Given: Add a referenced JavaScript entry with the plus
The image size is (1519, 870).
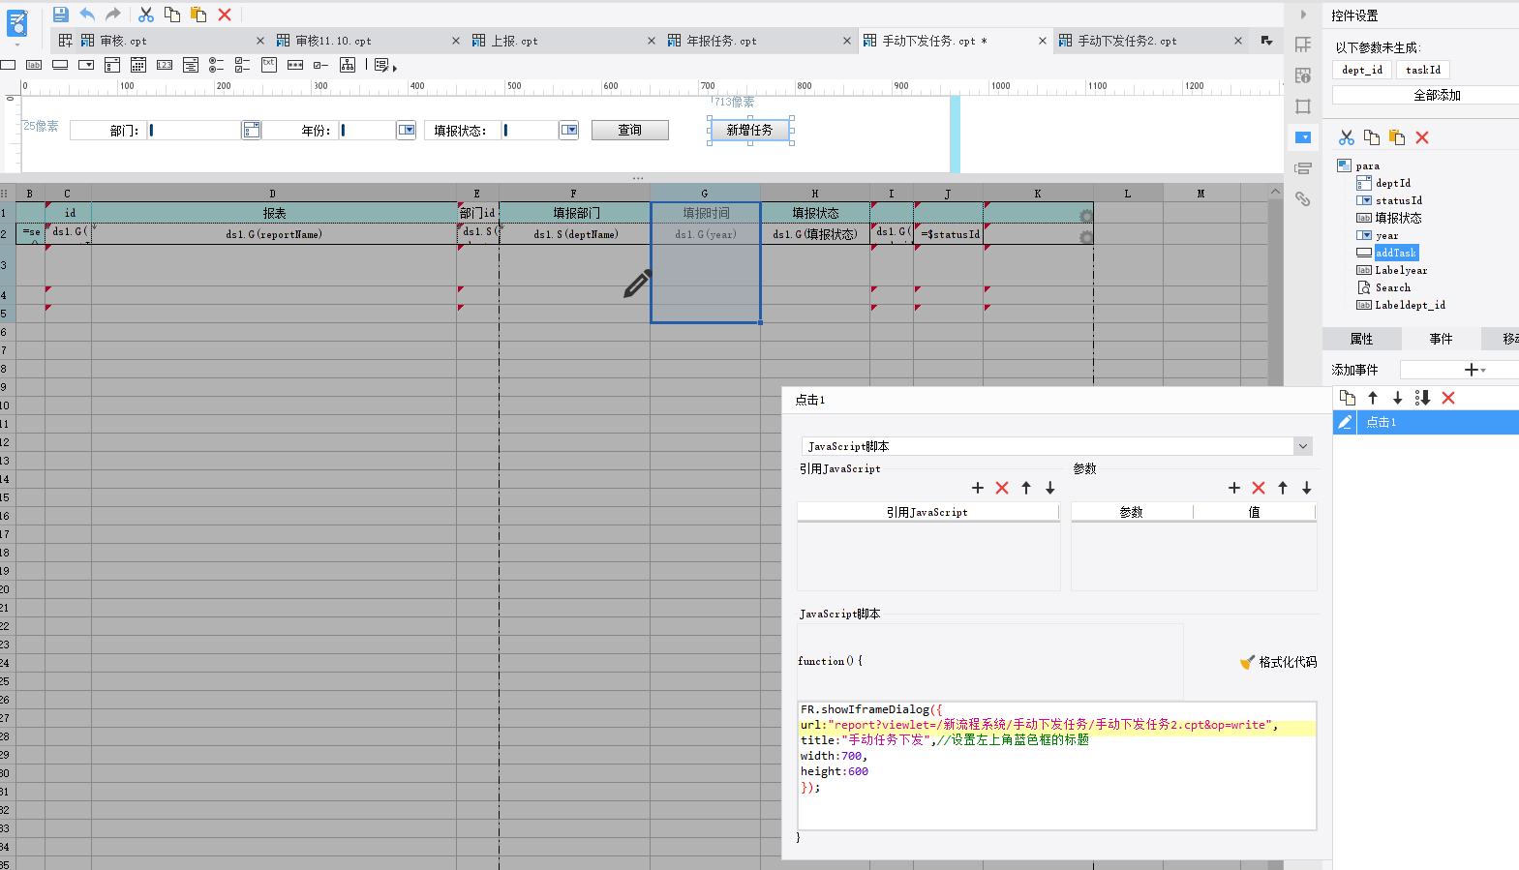Looking at the screenshot, I should (x=978, y=488).
